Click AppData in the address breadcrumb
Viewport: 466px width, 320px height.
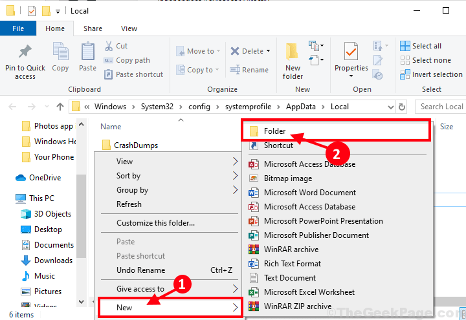(x=301, y=107)
